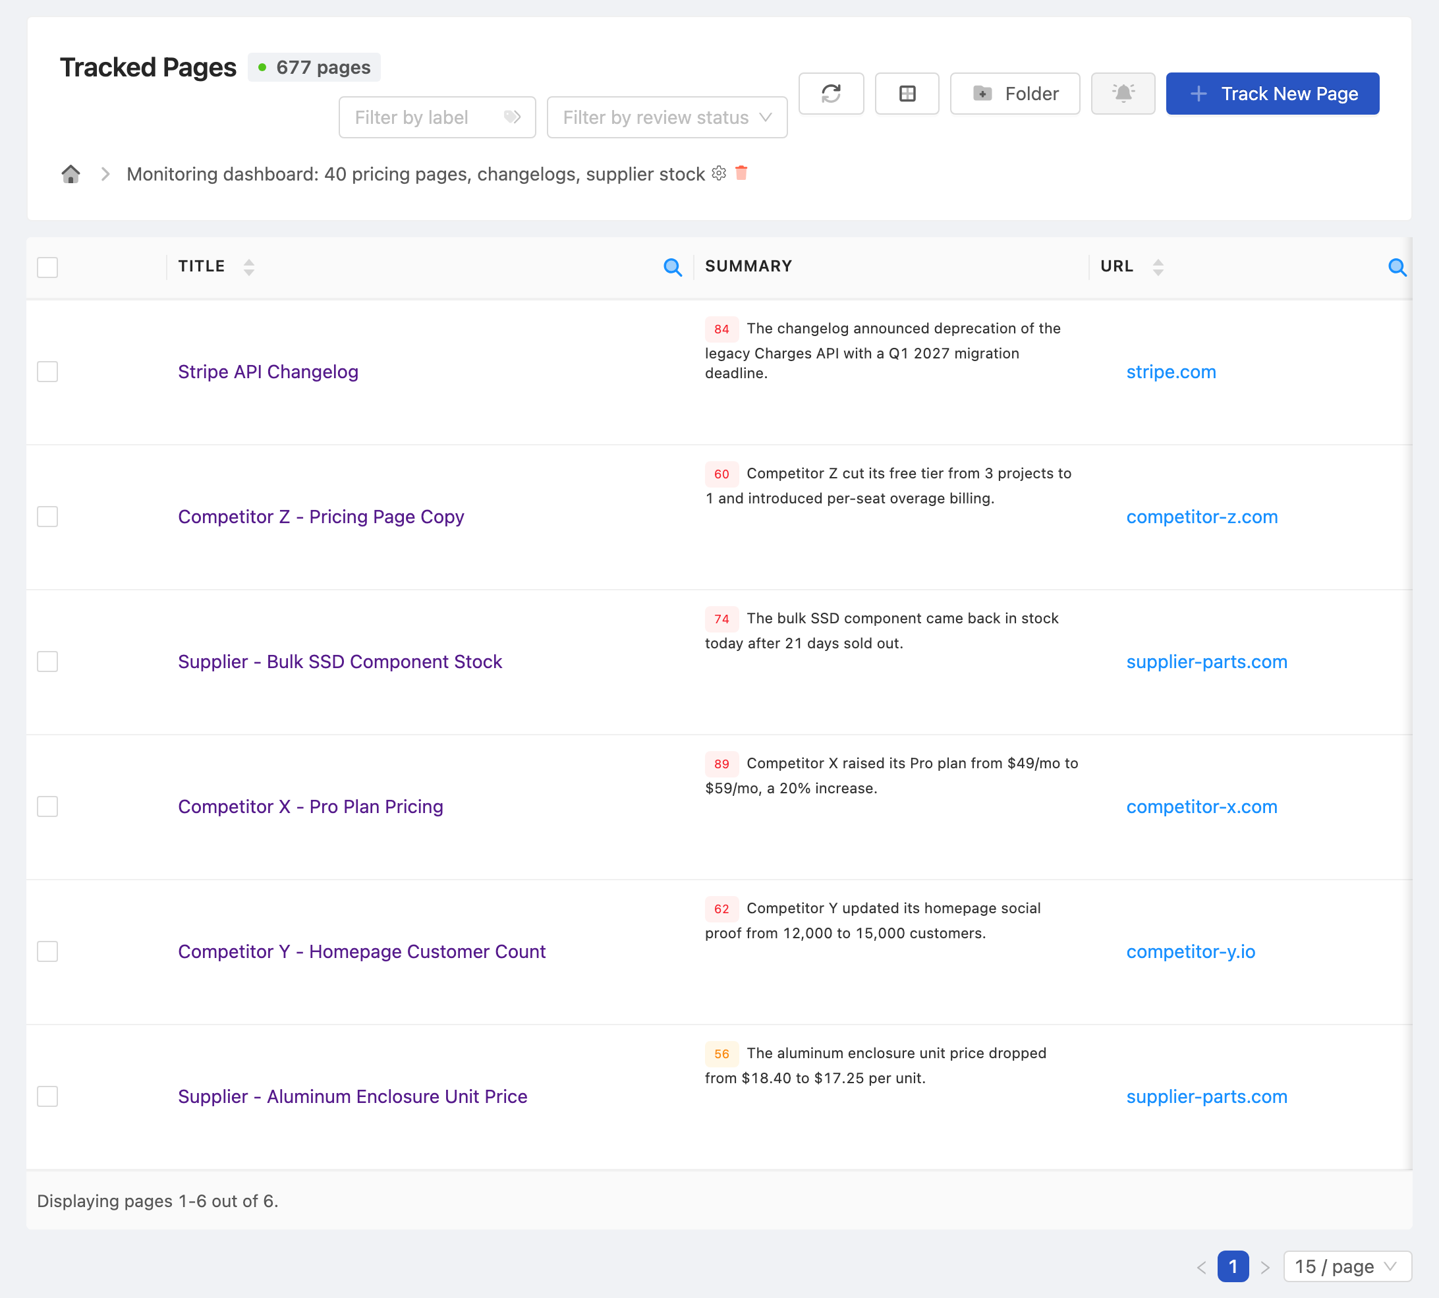The width and height of the screenshot is (1439, 1298).
Task: Click the refresh icon button
Action: tap(831, 94)
